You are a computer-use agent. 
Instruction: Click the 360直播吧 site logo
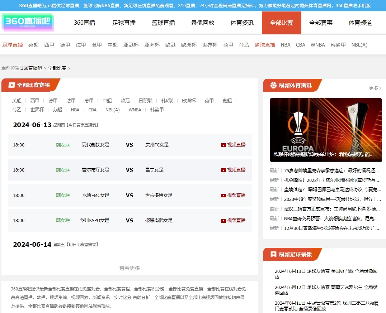[x=28, y=22]
